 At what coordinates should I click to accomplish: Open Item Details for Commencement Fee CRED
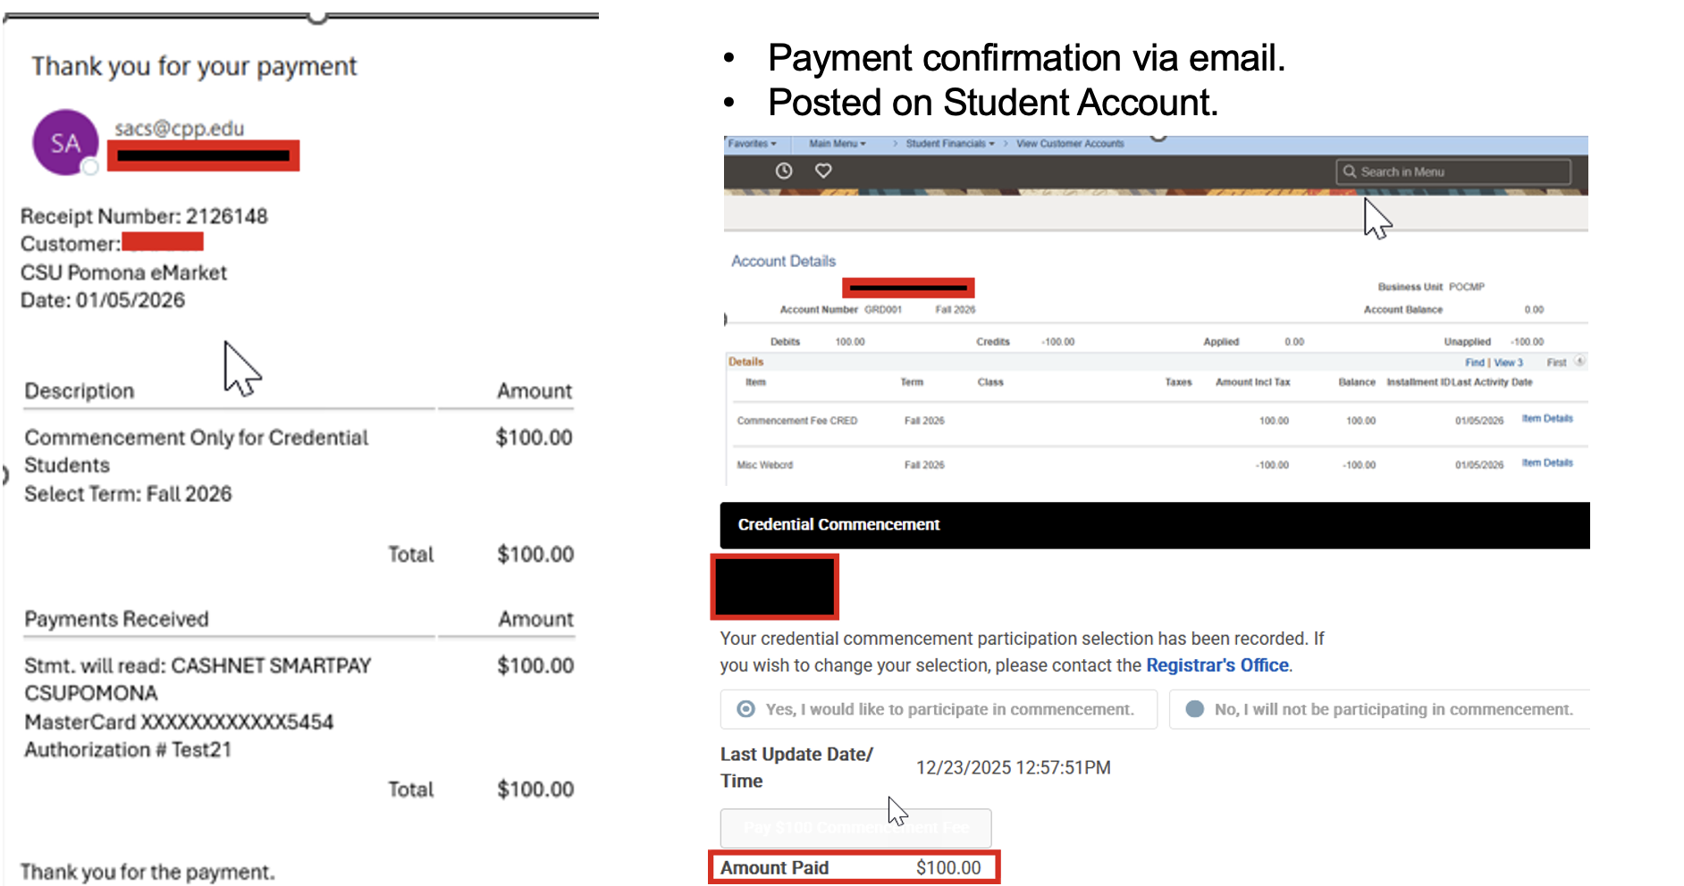tap(1546, 419)
